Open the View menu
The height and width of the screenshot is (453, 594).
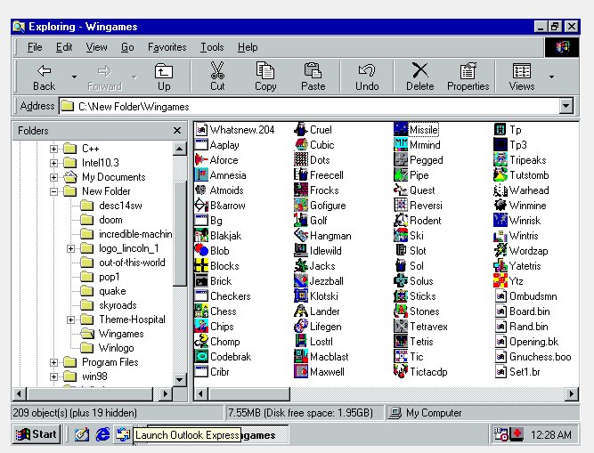click(x=96, y=47)
